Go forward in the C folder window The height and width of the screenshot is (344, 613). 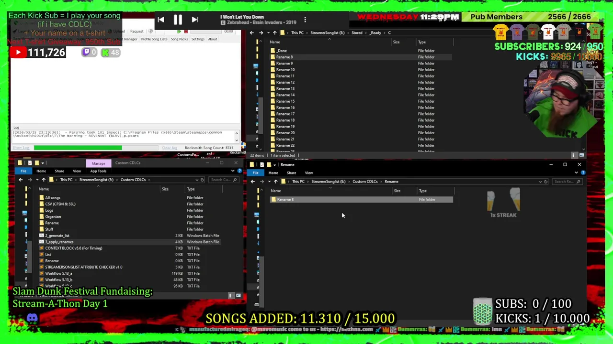pos(261,33)
